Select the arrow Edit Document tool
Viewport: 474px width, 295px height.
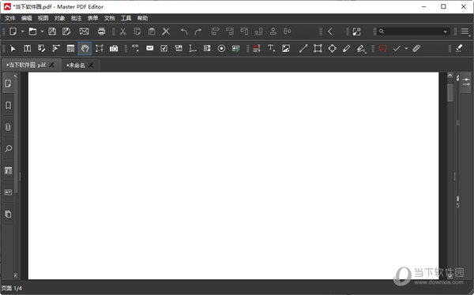(13, 49)
